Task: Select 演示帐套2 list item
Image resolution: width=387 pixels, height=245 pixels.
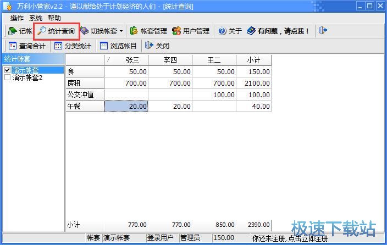Action: [x=27, y=77]
